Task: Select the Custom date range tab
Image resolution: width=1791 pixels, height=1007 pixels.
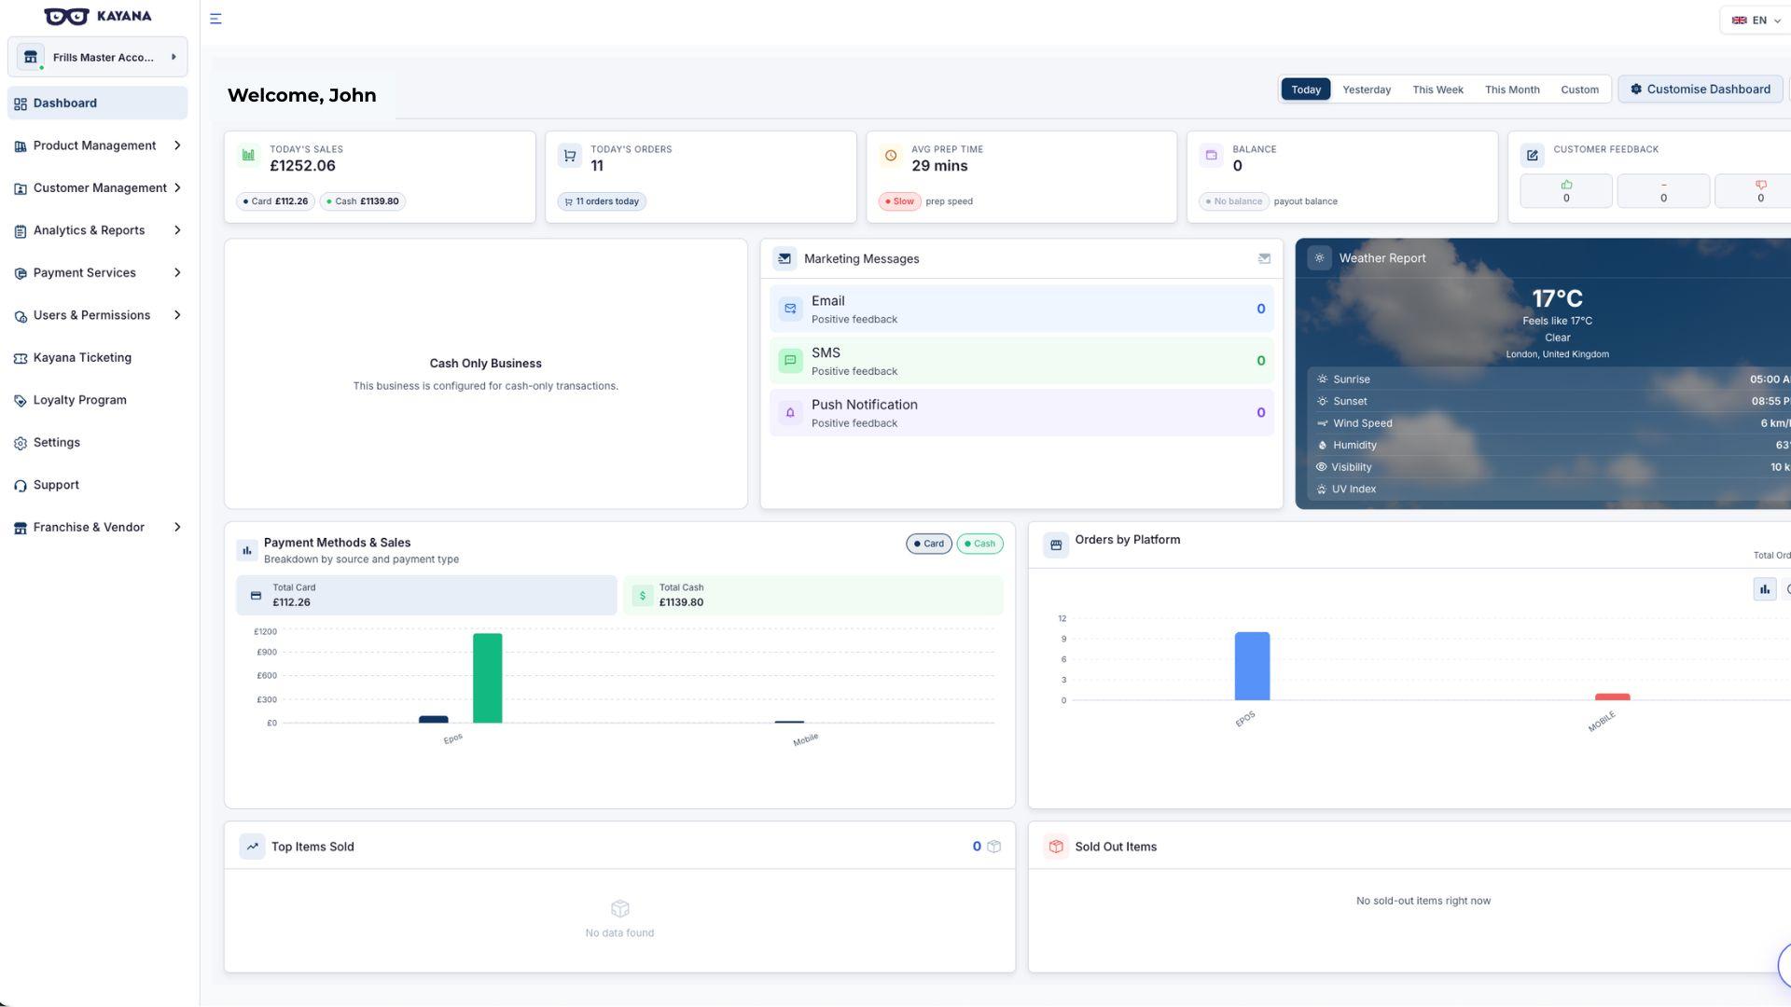Action: pos(1579,90)
